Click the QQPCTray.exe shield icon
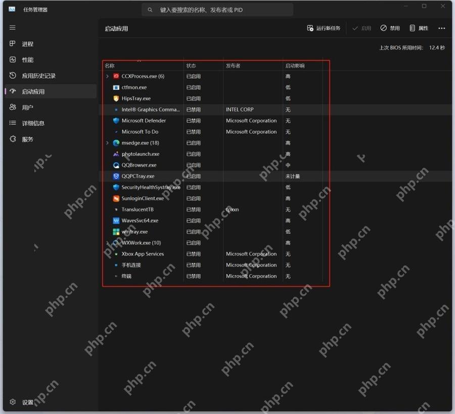The image size is (455, 414). [x=116, y=176]
